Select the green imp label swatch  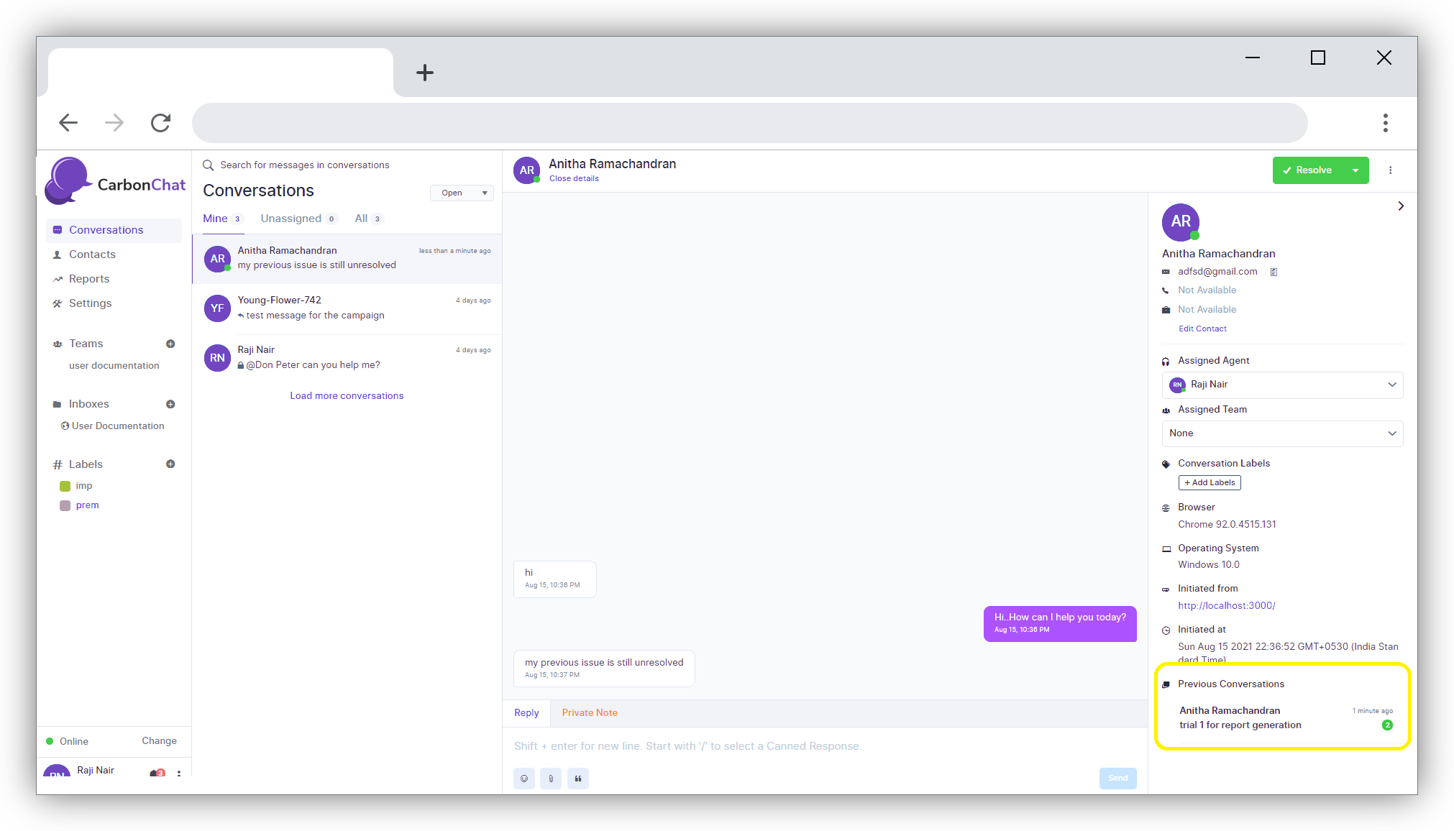click(x=65, y=486)
